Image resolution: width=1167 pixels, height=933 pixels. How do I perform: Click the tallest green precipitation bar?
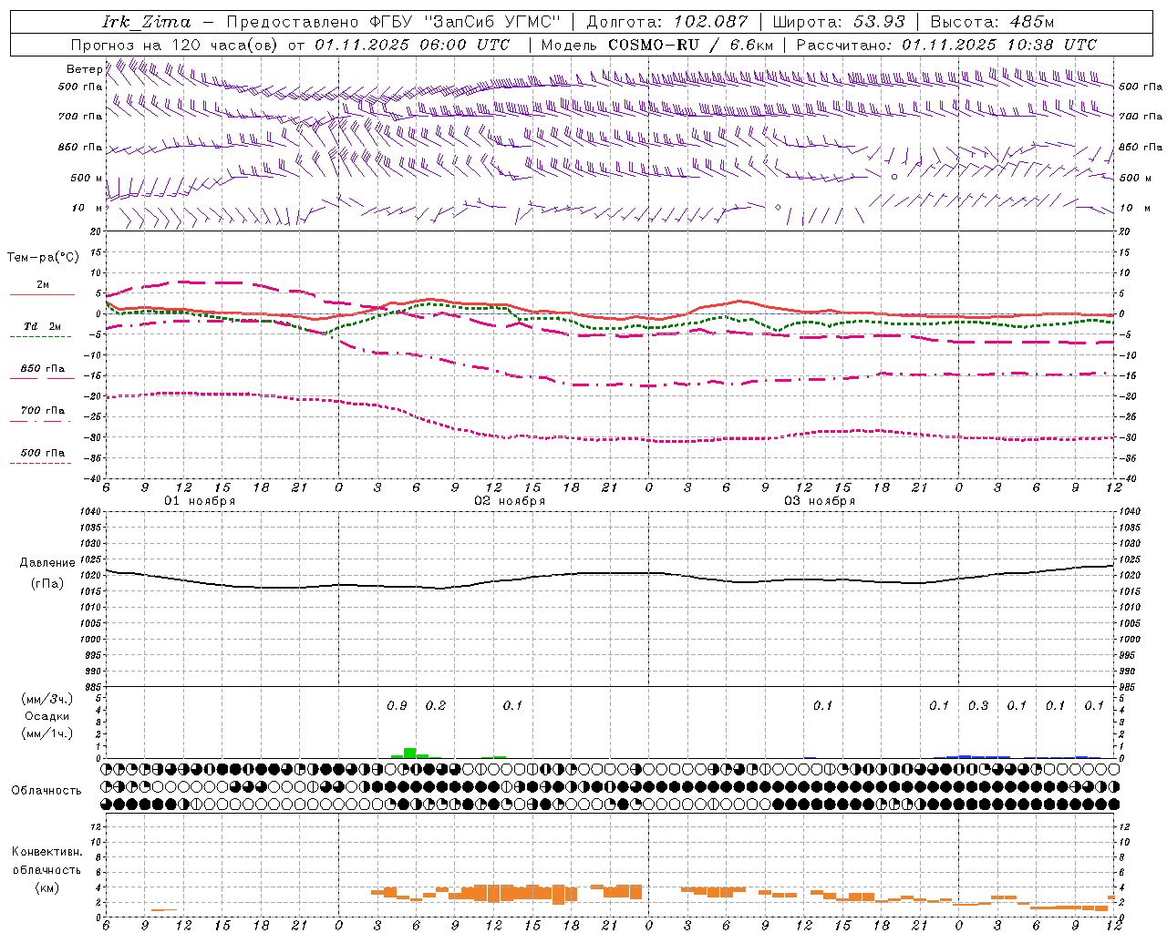coord(410,754)
